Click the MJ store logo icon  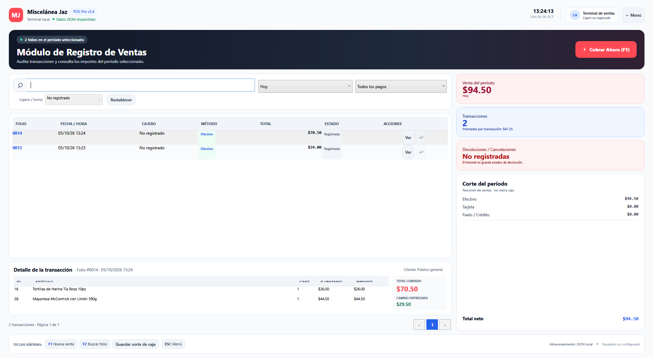[16, 15]
